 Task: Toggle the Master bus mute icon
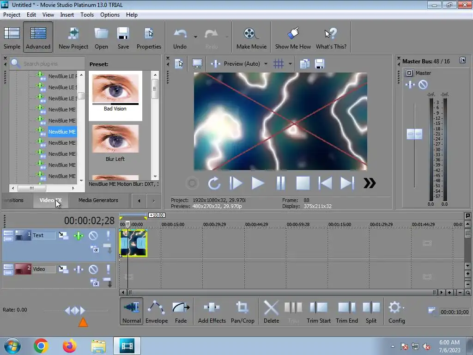(x=423, y=85)
